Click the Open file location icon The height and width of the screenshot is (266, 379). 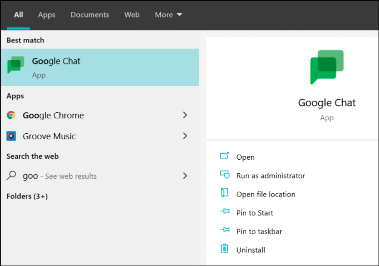tap(225, 194)
